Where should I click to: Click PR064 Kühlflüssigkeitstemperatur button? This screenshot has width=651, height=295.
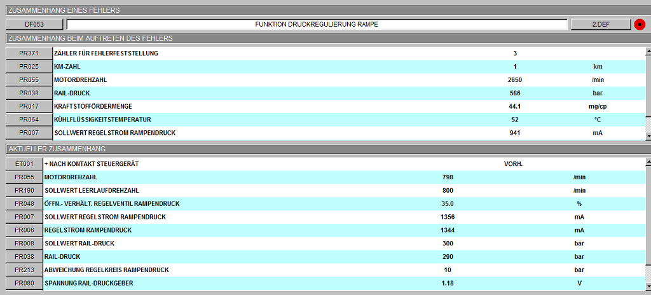(x=29, y=120)
